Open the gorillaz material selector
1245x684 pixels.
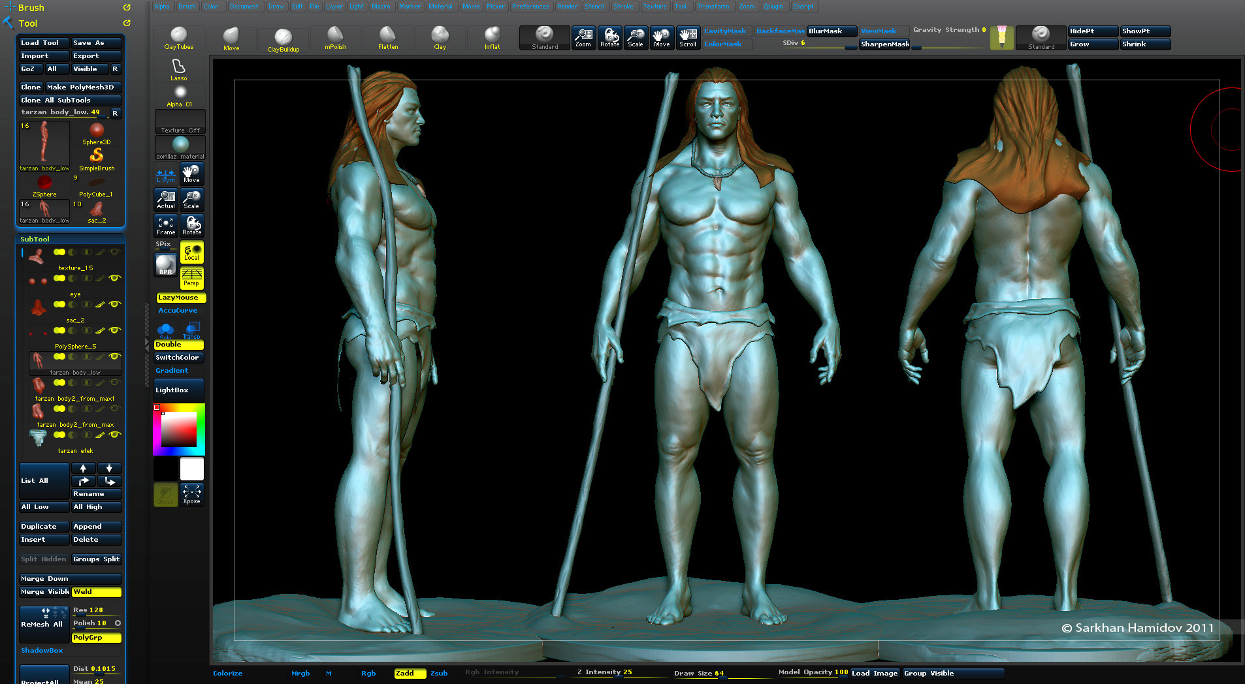180,148
